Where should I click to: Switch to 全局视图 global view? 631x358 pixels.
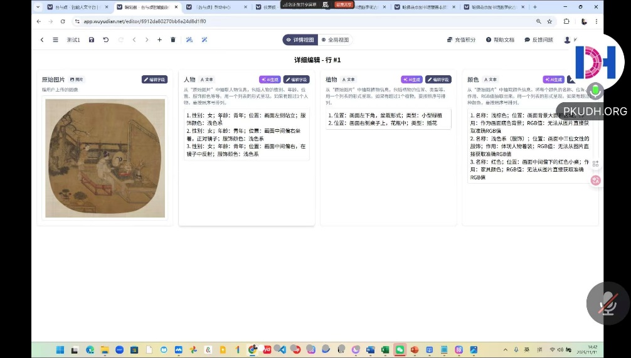pyautogui.click(x=336, y=39)
